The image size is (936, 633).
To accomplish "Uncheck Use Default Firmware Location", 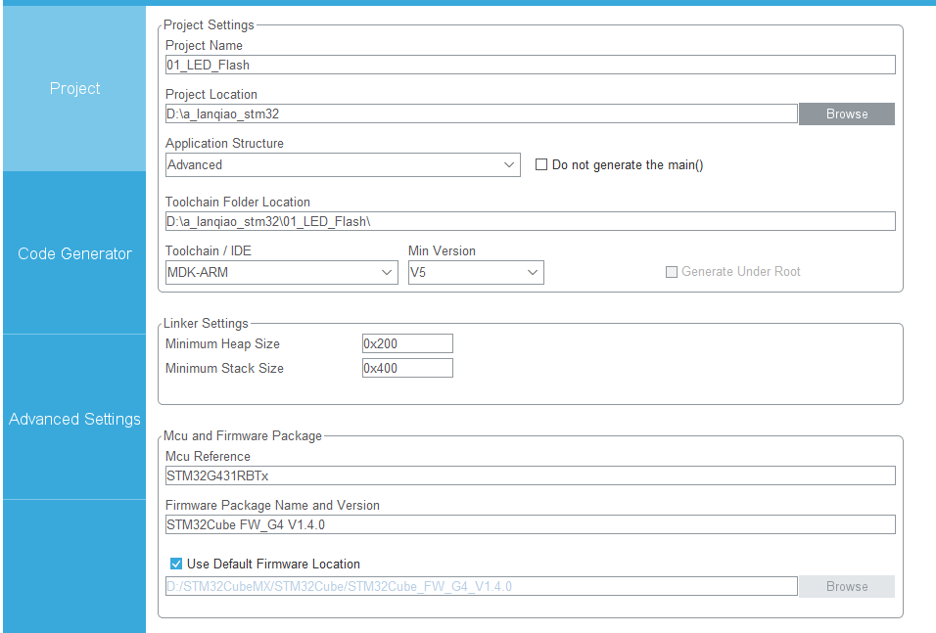I will (x=176, y=564).
